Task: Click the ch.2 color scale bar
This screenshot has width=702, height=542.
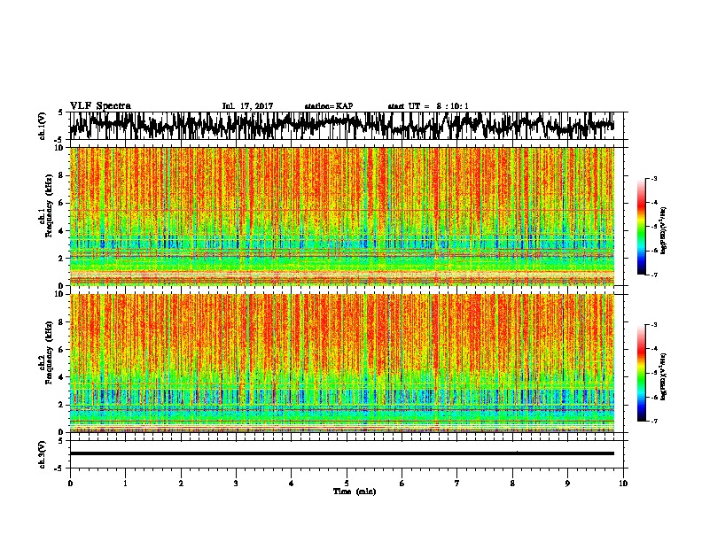Action: pyautogui.click(x=642, y=373)
